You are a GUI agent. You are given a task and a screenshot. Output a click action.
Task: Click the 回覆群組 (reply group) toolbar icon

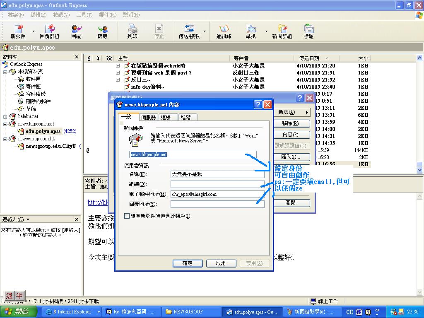coord(50,31)
